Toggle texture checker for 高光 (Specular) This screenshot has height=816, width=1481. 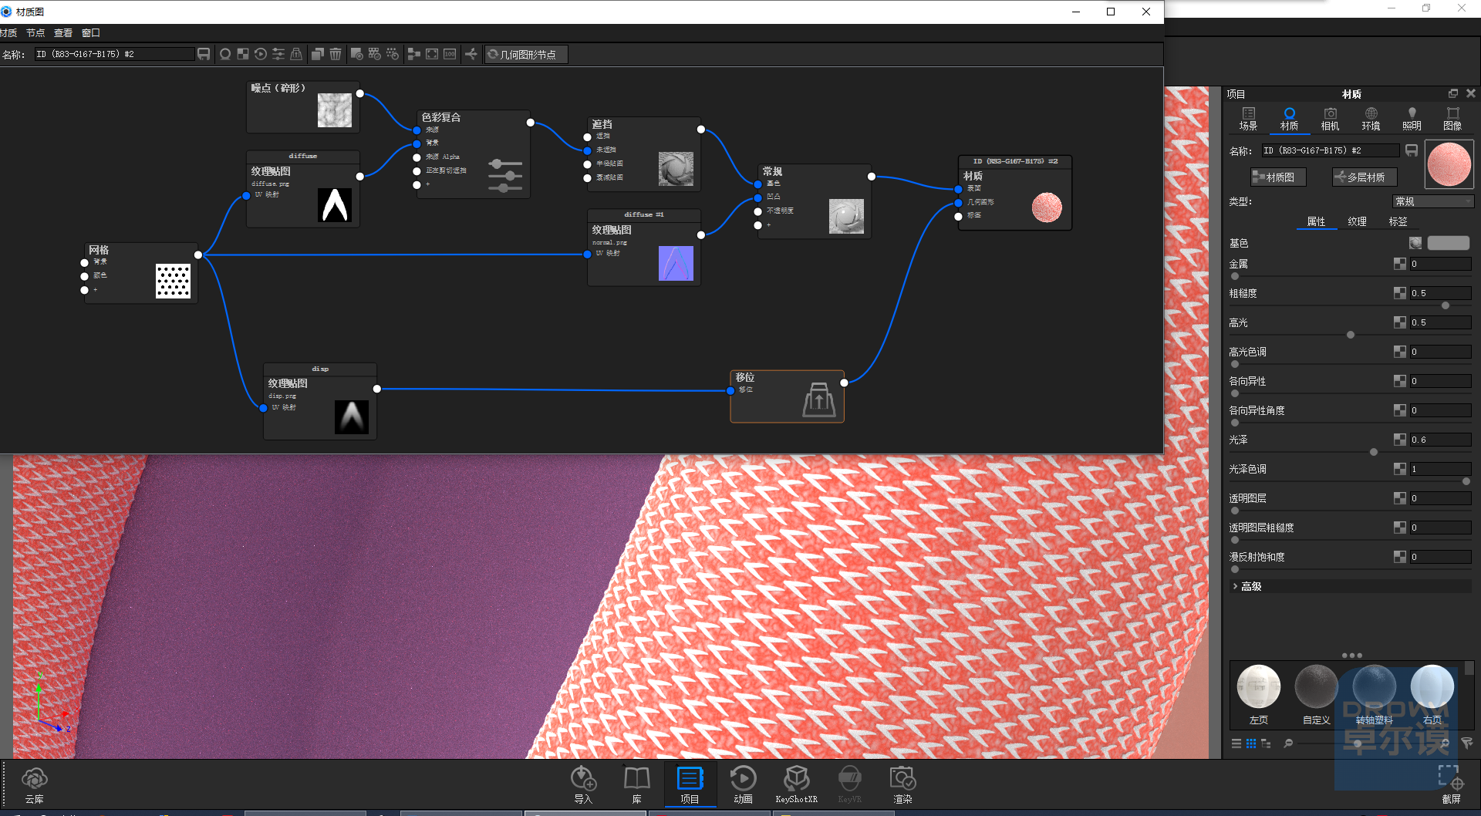pos(1399,322)
